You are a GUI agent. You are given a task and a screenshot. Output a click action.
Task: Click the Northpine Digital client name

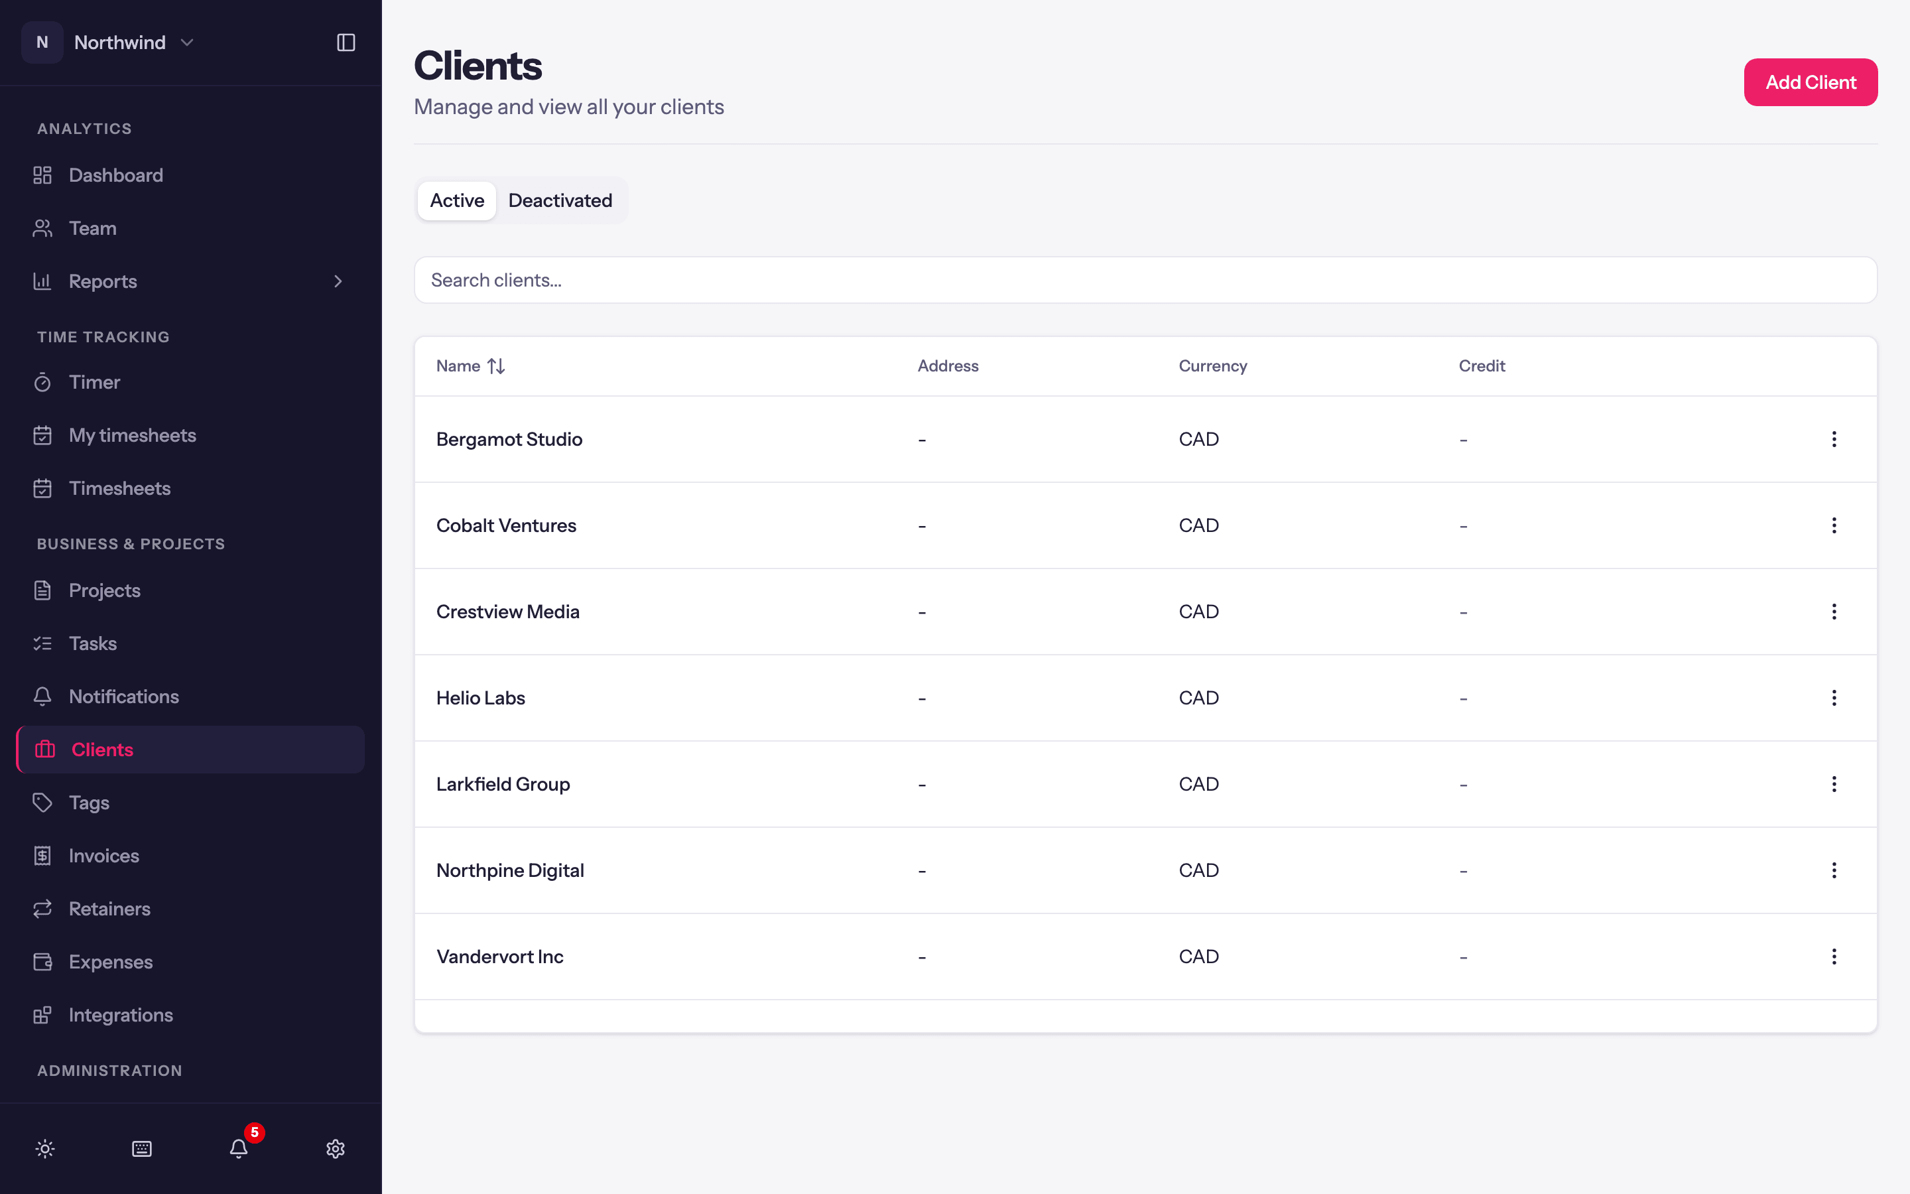[x=510, y=870]
